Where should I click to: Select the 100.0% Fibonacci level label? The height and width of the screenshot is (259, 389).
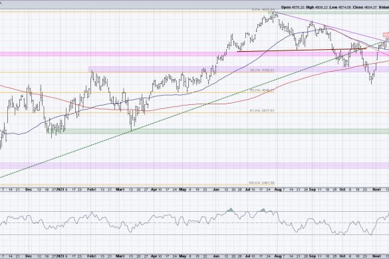pyautogui.click(x=262, y=183)
